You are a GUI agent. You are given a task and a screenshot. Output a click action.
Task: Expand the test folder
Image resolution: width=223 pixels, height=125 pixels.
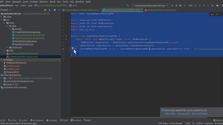point(4,51)
